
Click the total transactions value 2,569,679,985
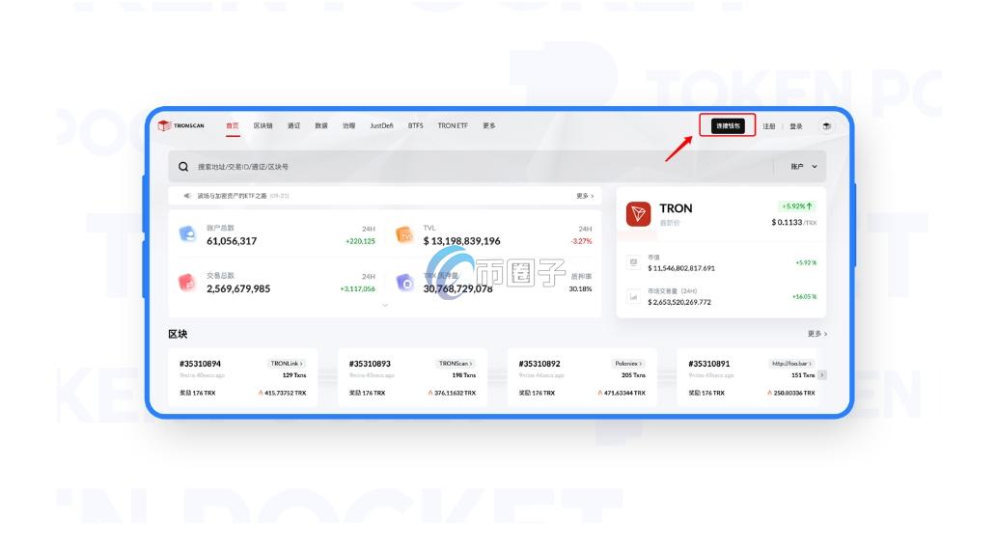tap(238, 288)
